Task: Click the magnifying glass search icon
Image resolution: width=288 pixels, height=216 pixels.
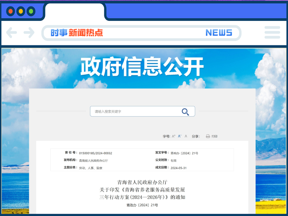Action: 185,112
